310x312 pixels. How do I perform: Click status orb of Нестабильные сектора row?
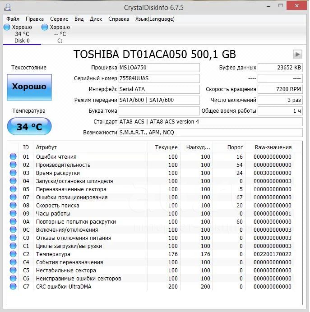click(13, 270)
